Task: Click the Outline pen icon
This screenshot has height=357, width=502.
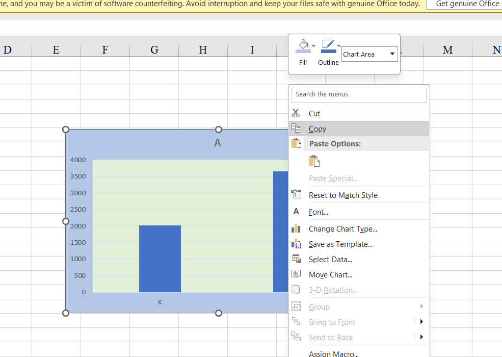Action: coord(329,46)
